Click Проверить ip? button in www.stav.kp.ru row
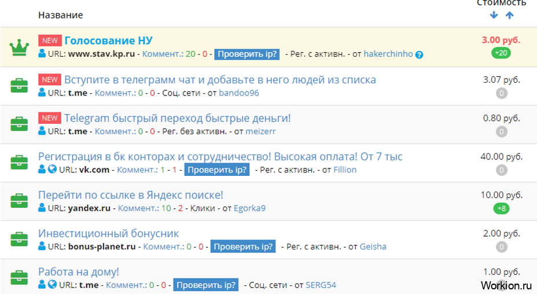The image size is (537, 294). point(247,54)
